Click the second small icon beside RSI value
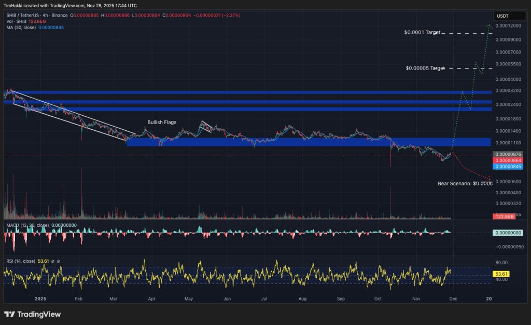 click(x=59, y=261)
